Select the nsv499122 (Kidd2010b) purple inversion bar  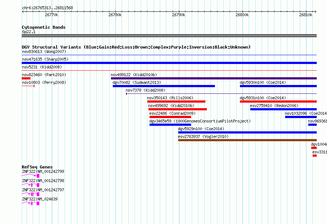click(214, 78)
